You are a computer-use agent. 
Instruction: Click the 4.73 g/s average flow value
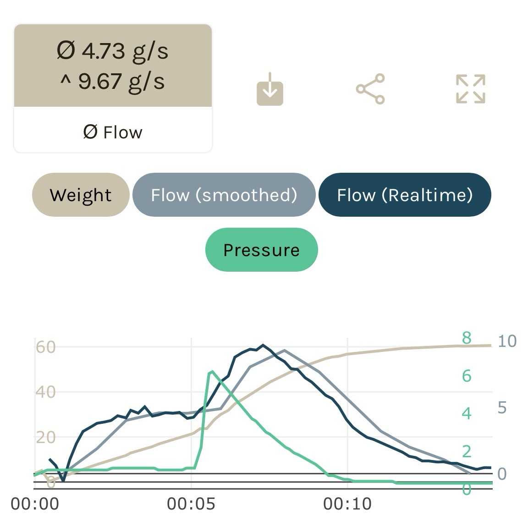click(x=113, y=50)
